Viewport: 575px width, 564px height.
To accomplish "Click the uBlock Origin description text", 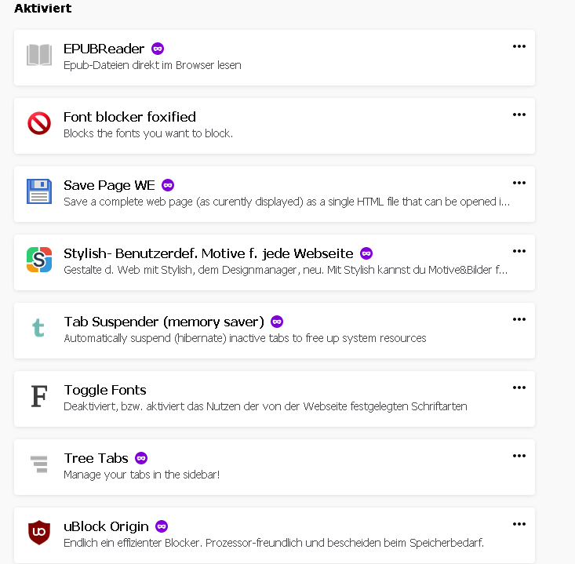I will (x=274, y=543).
